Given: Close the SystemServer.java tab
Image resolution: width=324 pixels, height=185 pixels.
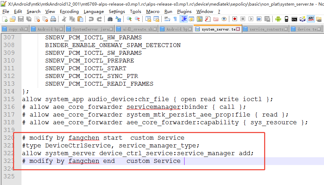Looking at the screenshot, I should [111, 29].
